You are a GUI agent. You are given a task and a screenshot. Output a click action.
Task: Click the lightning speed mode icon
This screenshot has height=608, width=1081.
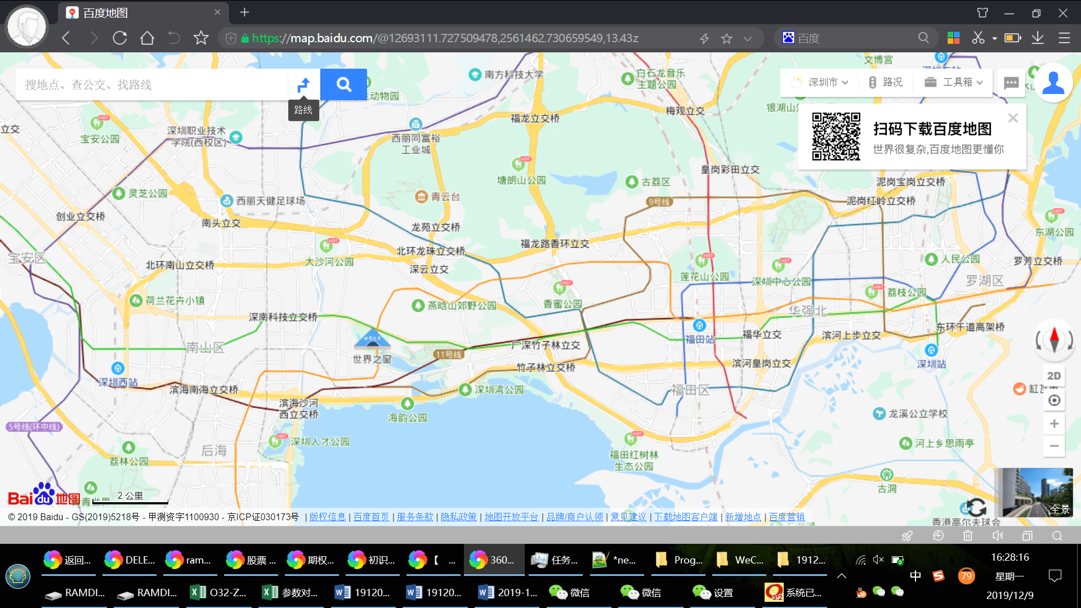click(704, 38)
